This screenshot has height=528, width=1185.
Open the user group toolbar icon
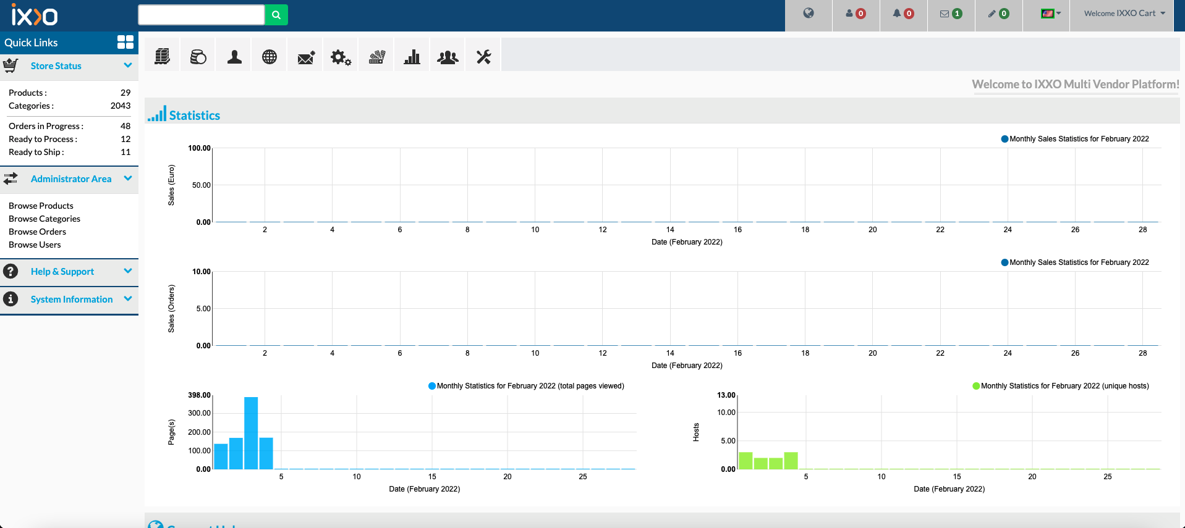pyautogui.click(x=448, y=57)
